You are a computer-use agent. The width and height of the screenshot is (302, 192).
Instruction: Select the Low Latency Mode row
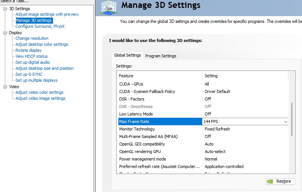pyautogui.click(x=203, y=114)
